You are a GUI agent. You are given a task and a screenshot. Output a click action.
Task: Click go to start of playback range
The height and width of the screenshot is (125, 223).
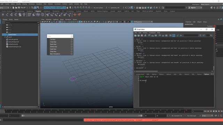click(205, 111)
